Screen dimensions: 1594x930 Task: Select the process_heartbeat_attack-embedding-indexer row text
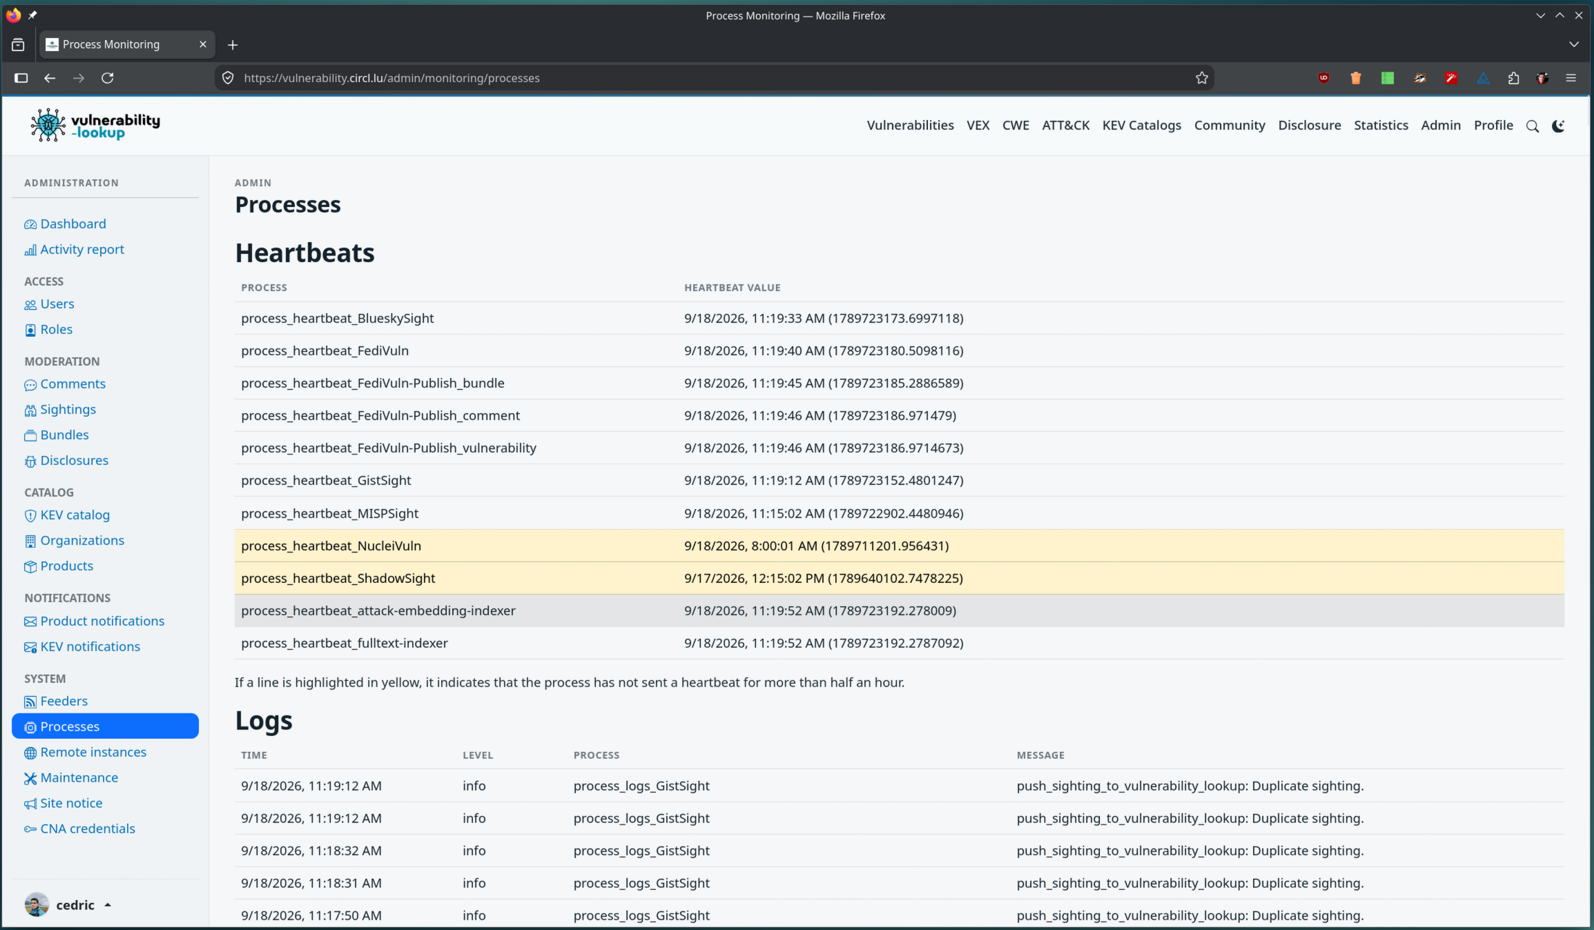378,611
